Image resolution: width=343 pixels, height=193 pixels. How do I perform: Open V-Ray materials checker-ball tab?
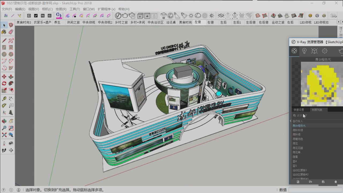[x=294, y=51]
